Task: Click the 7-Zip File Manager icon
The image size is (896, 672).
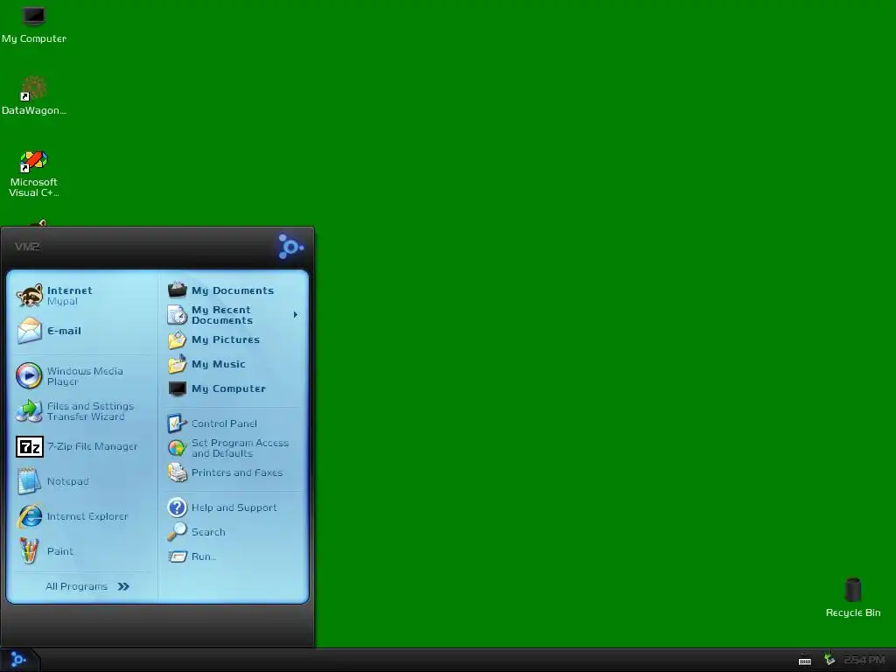Action: [x=29, y=446]
